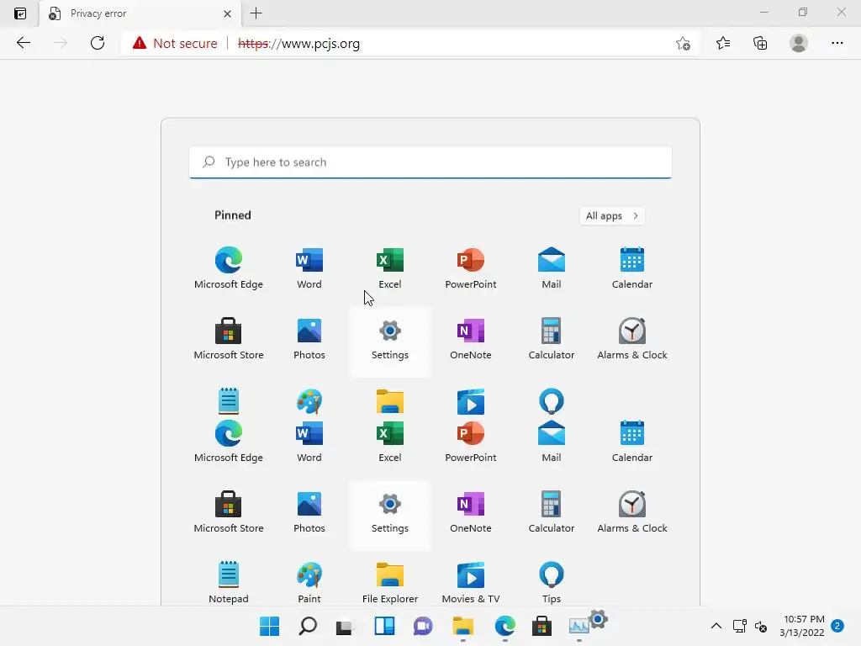Open Microsoft Edge in the topmost pinned row
The height and width of the screenshot is (646, 861).
click(229, 268)
